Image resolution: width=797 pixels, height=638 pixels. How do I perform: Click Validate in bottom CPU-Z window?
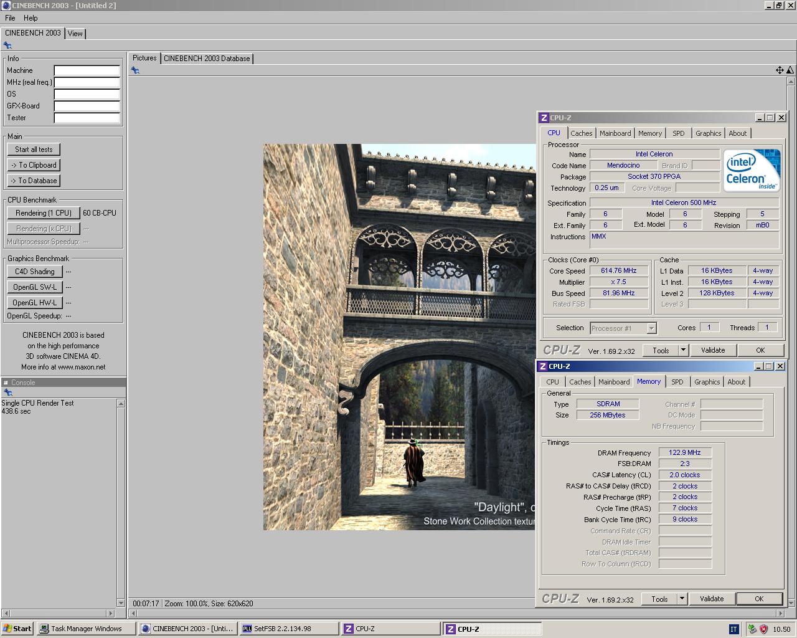coord(712,599)
